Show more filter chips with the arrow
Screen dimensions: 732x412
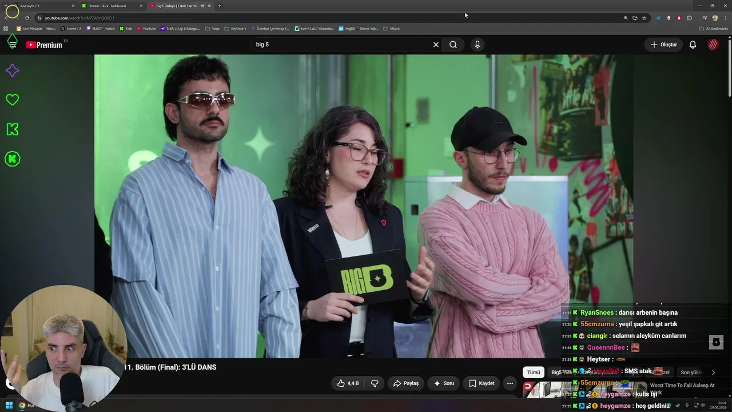[713, 373]
